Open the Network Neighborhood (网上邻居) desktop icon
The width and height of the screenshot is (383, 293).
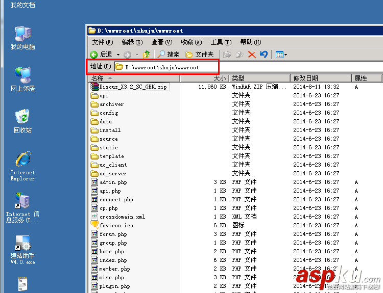(x=22, y=79)
